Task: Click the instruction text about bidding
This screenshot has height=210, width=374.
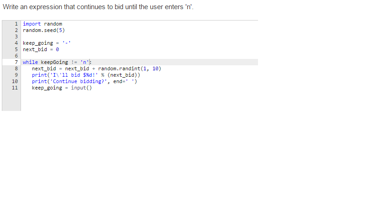Action: tap(98, 7)
